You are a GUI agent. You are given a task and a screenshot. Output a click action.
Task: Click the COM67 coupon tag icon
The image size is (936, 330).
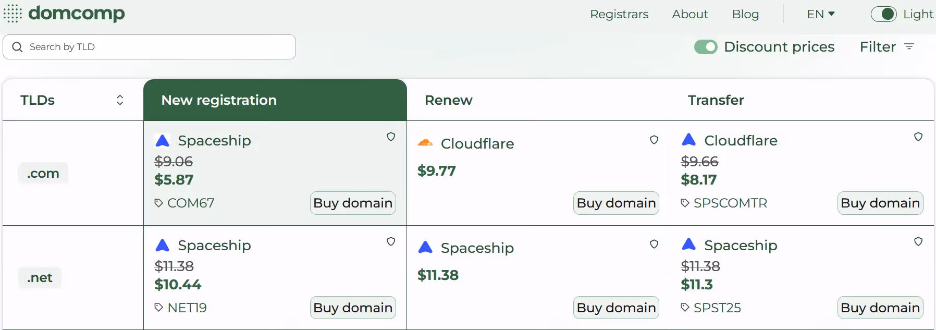click(159, 203)
